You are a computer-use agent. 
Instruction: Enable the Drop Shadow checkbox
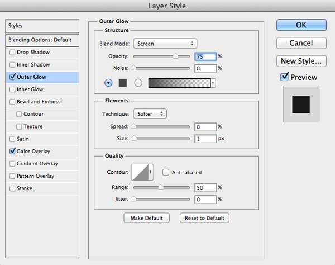(x=12, y=52)
